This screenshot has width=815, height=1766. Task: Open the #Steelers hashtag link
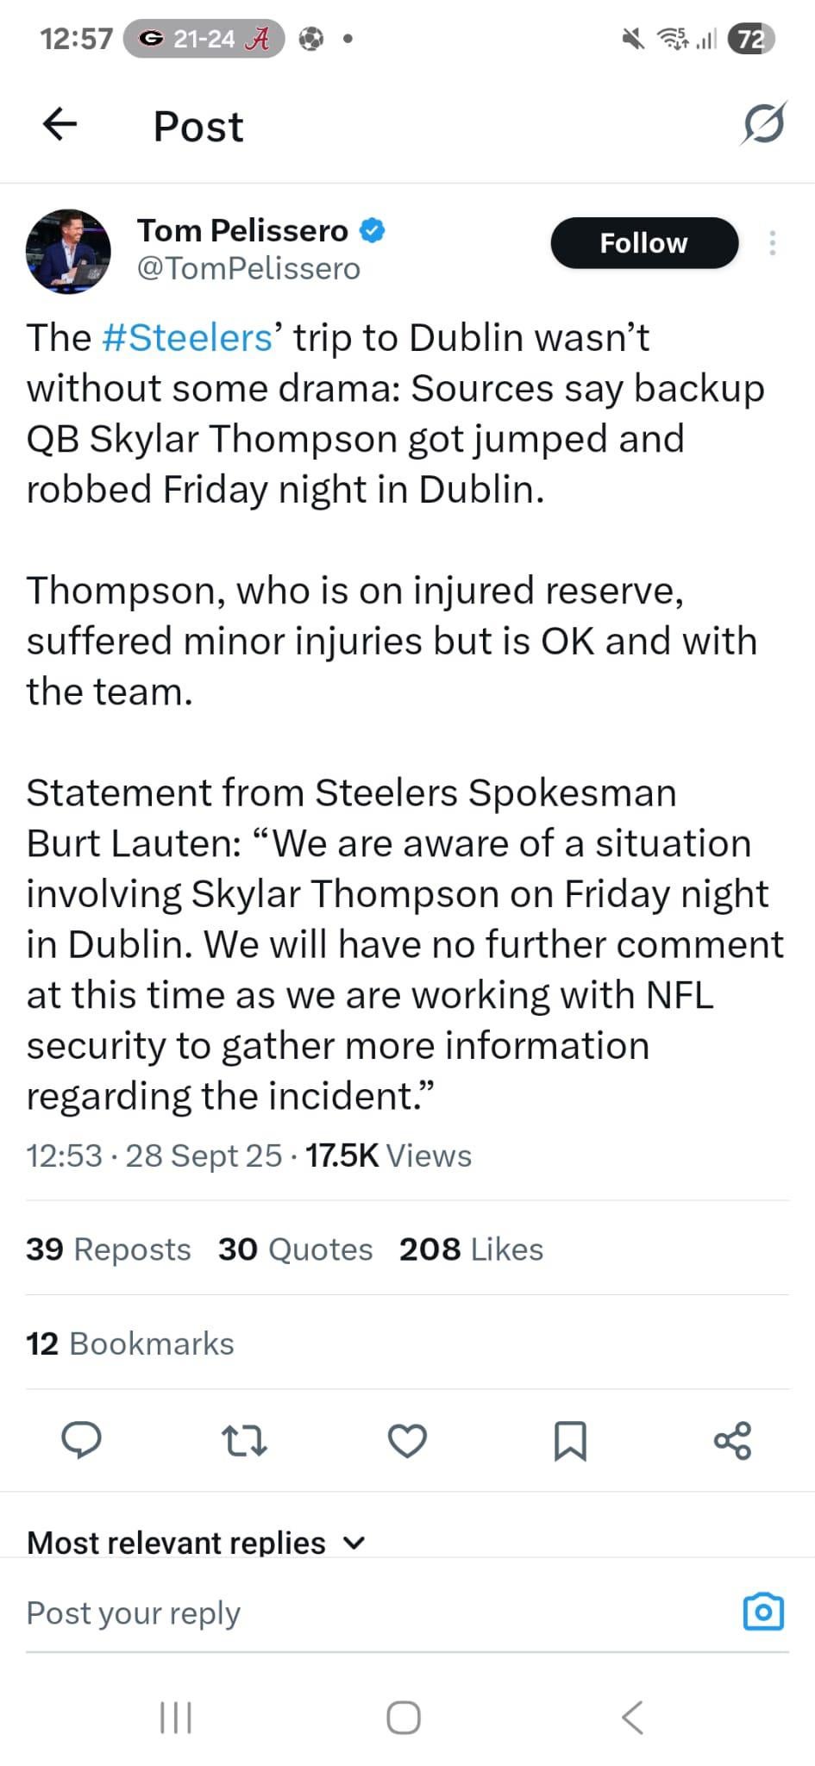187,337
